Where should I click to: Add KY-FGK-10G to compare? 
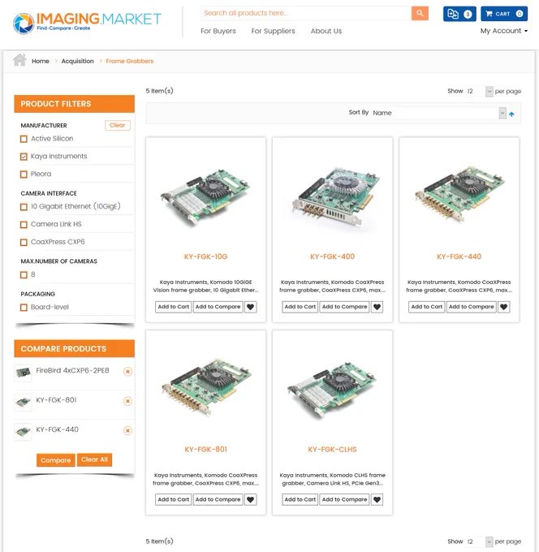(218, 307)
